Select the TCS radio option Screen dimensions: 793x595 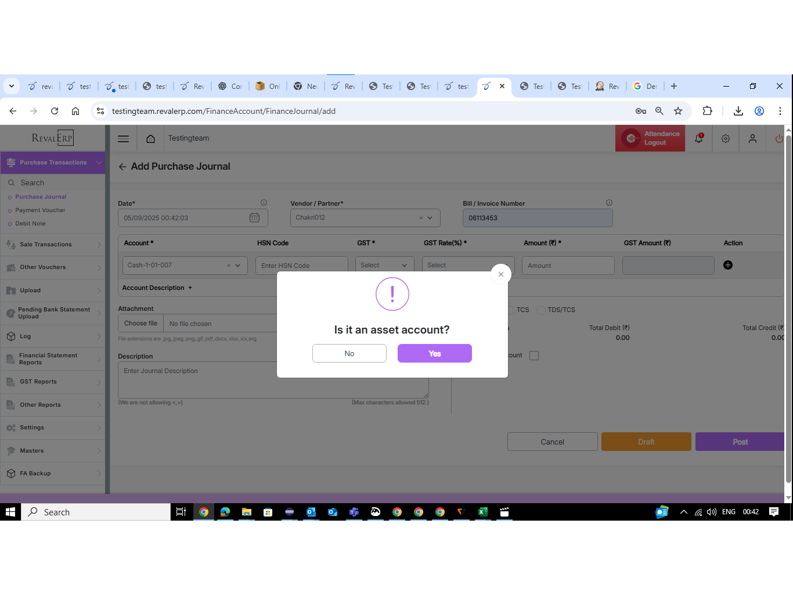pyautogui.click(x=511, y=310)
